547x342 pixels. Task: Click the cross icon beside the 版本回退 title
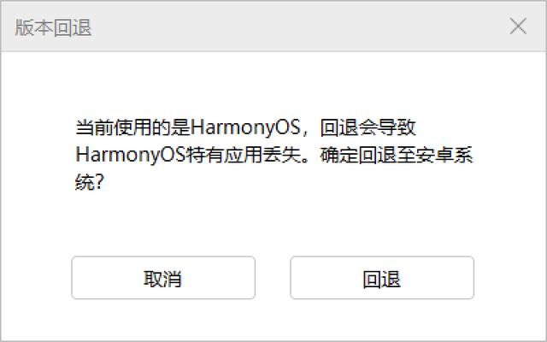coord(518,27)
